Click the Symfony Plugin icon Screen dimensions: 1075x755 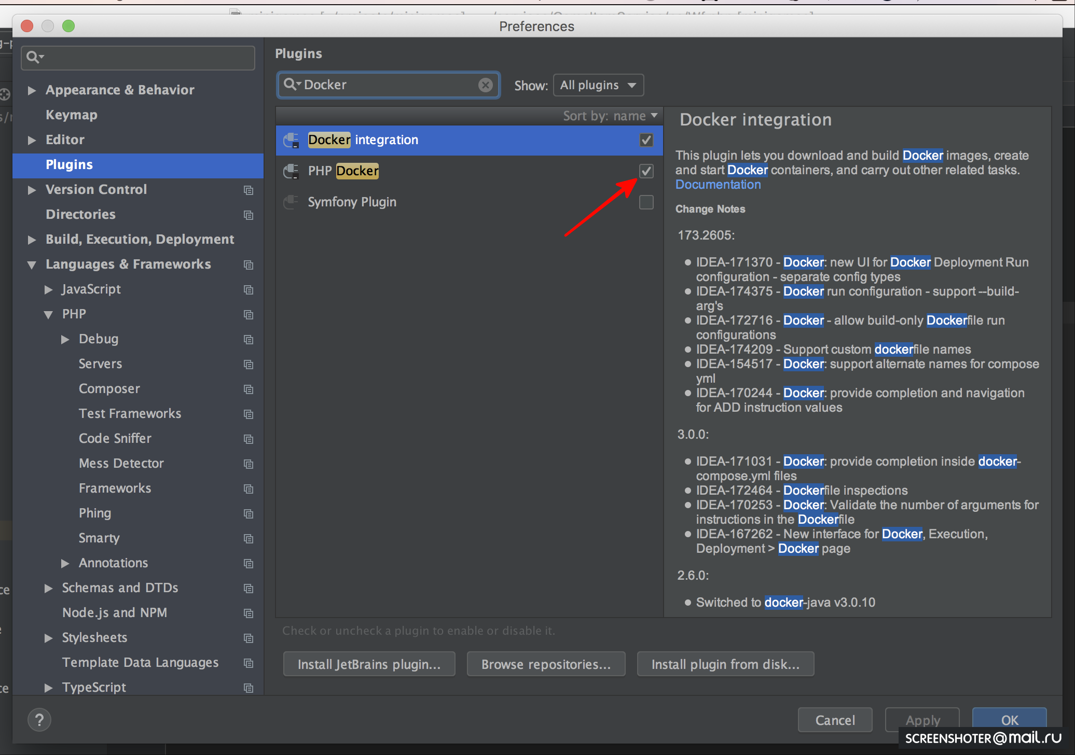(291, 202)
